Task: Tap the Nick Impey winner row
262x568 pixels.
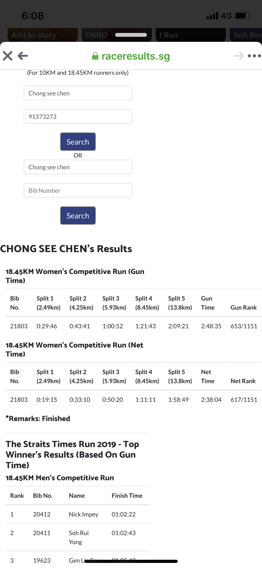Action: [78, 514]
